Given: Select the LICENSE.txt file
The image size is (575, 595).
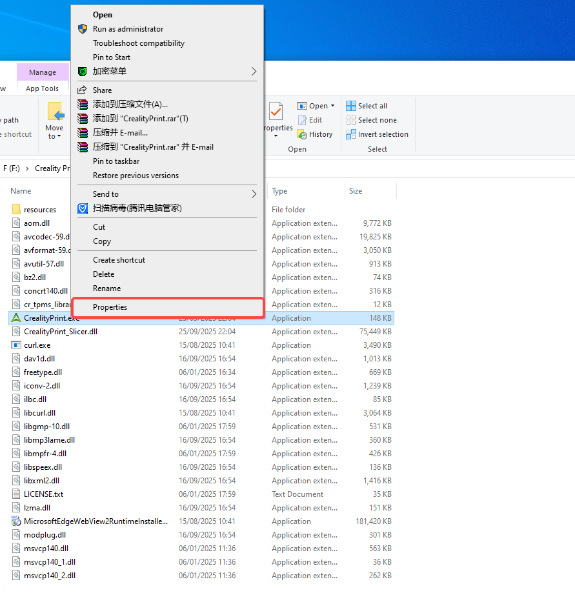Looking at the screenshot, I should point(43,494).
